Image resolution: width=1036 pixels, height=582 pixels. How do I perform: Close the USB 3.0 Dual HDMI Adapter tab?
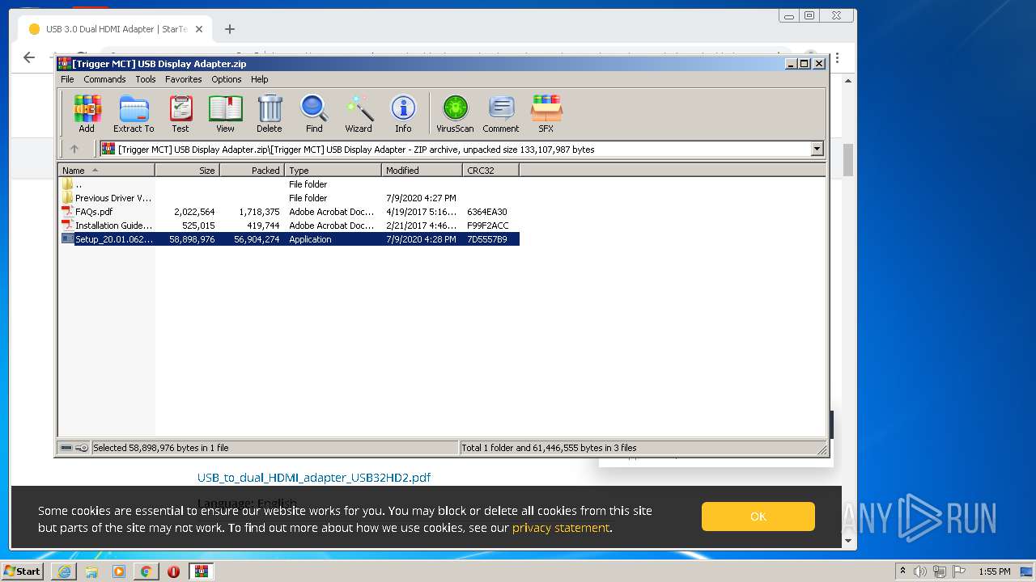(199, 29)
